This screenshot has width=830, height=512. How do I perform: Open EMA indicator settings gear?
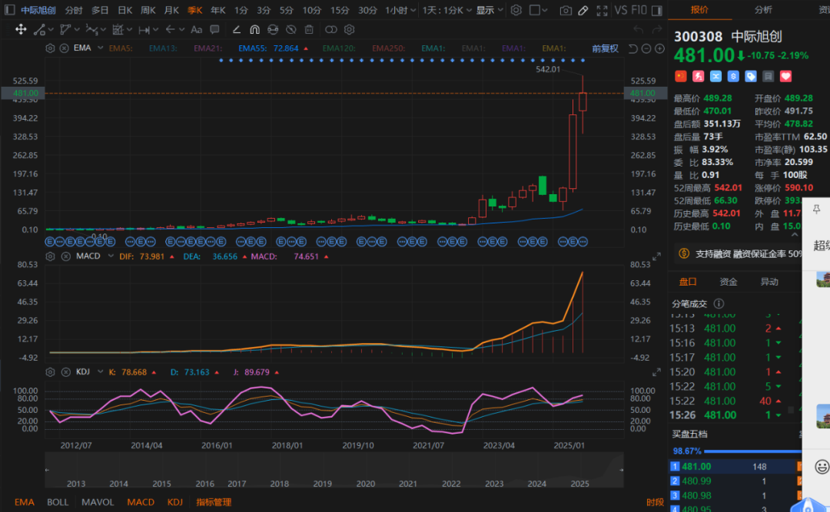(x=51, y=48)
